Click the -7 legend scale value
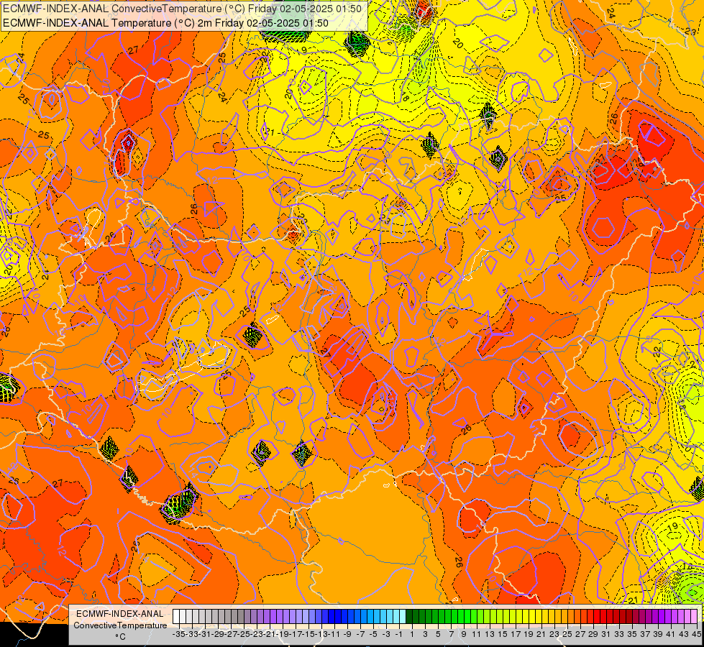This screenshot has width=704, height=647. pos(360,634)
